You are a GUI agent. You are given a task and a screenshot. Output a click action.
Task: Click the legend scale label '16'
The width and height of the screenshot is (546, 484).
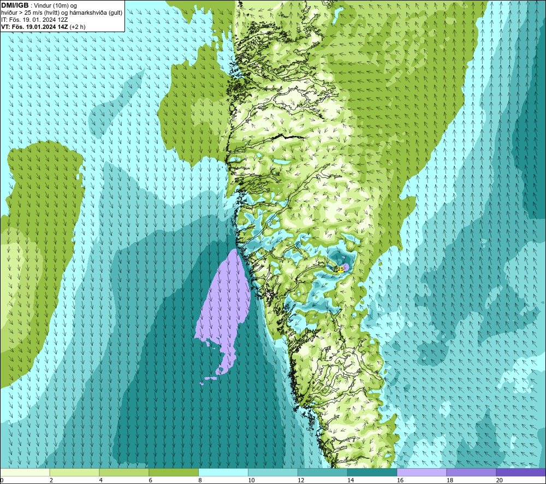[400, 480]
